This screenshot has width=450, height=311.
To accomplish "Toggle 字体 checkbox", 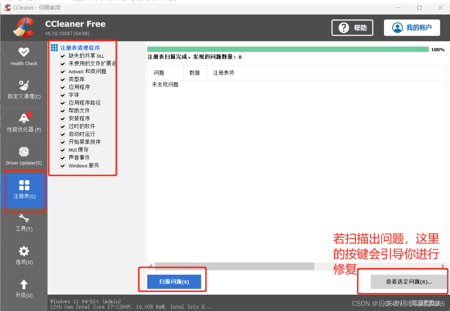I will click(62, 95).
